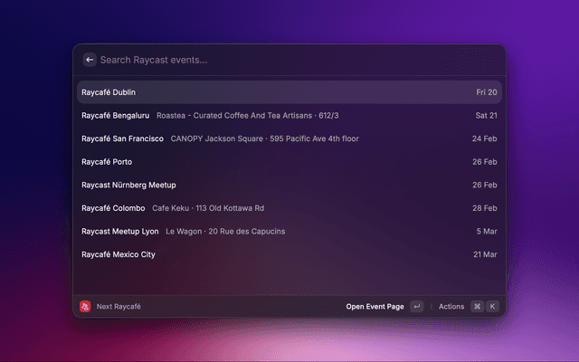Click the Next Raycafé label in footer
Image resolution: width=579 pixels, height=362 pixels.
[x=119, y=307]
